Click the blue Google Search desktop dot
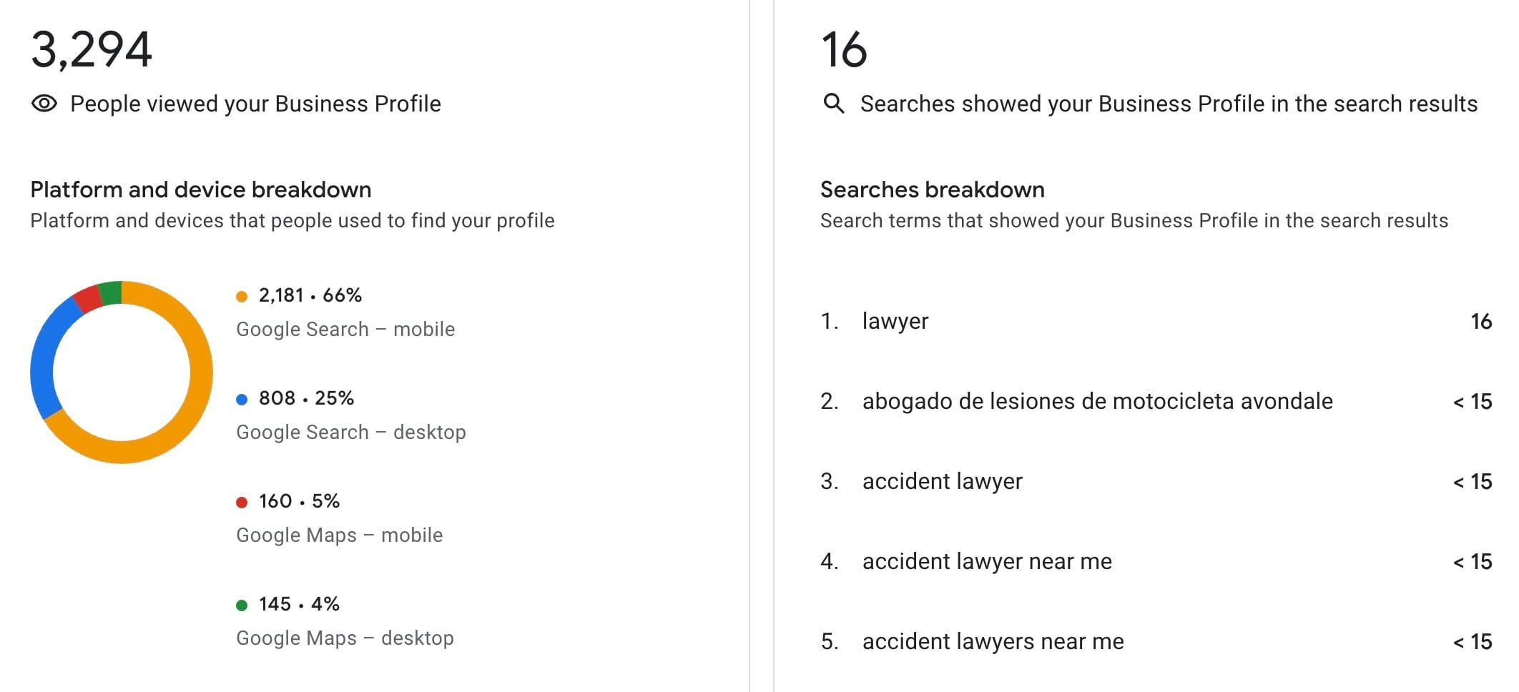Image resolution: width=1519 pixels, height=692 pixels. click(242, 400)
